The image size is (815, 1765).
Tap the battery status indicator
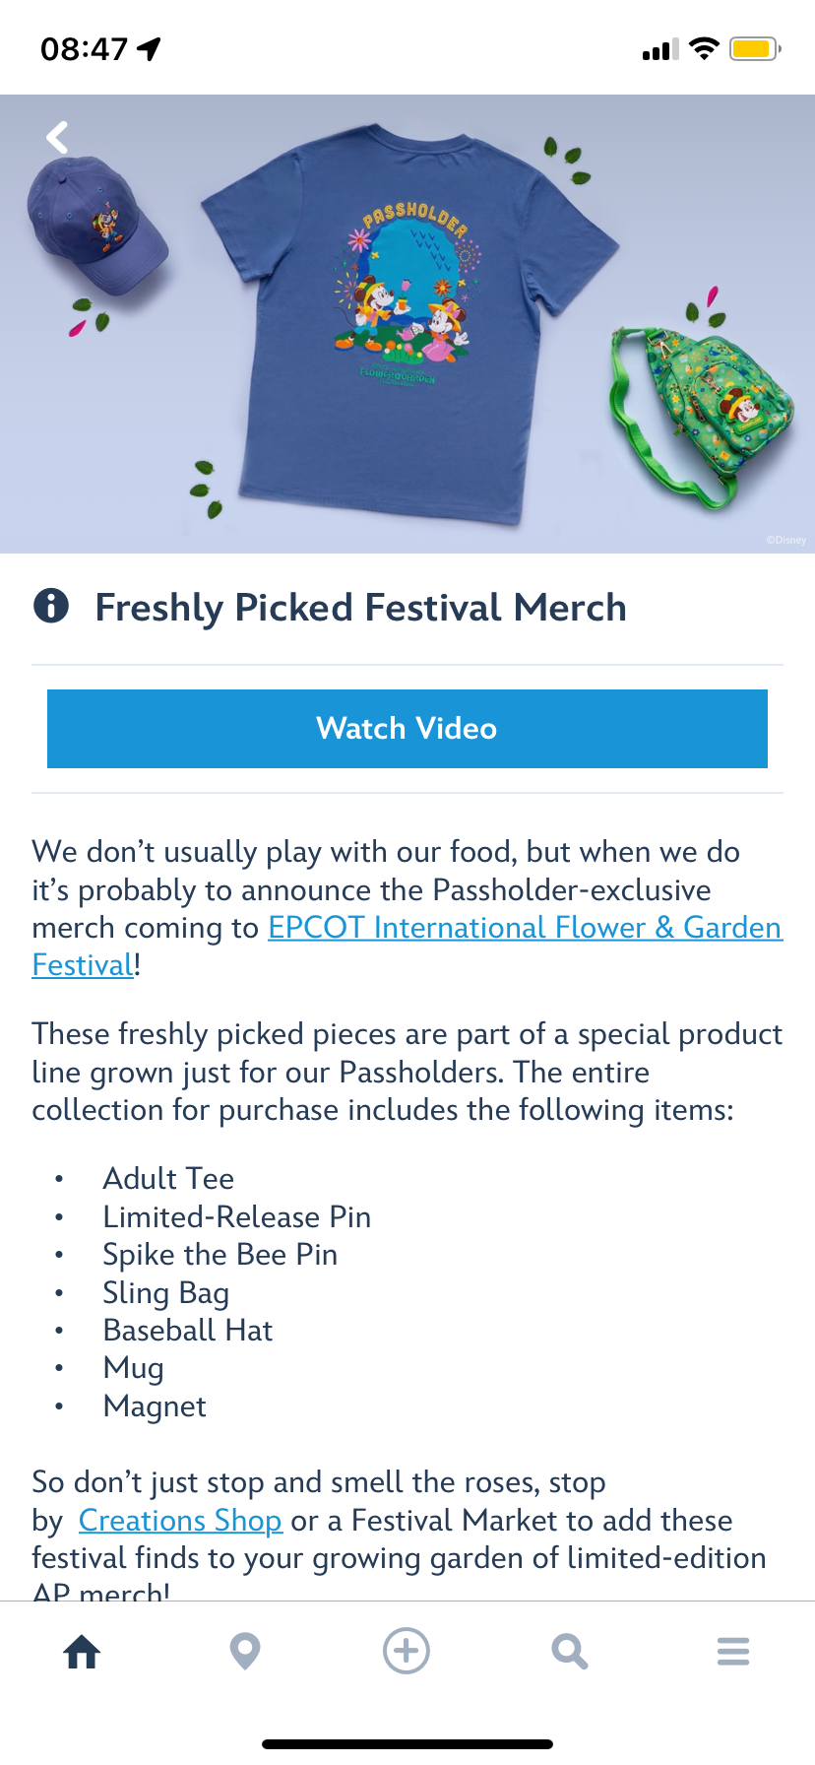tap(755, 48)
